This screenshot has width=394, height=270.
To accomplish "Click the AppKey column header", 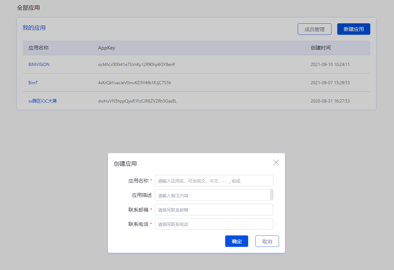I will 107,48.
